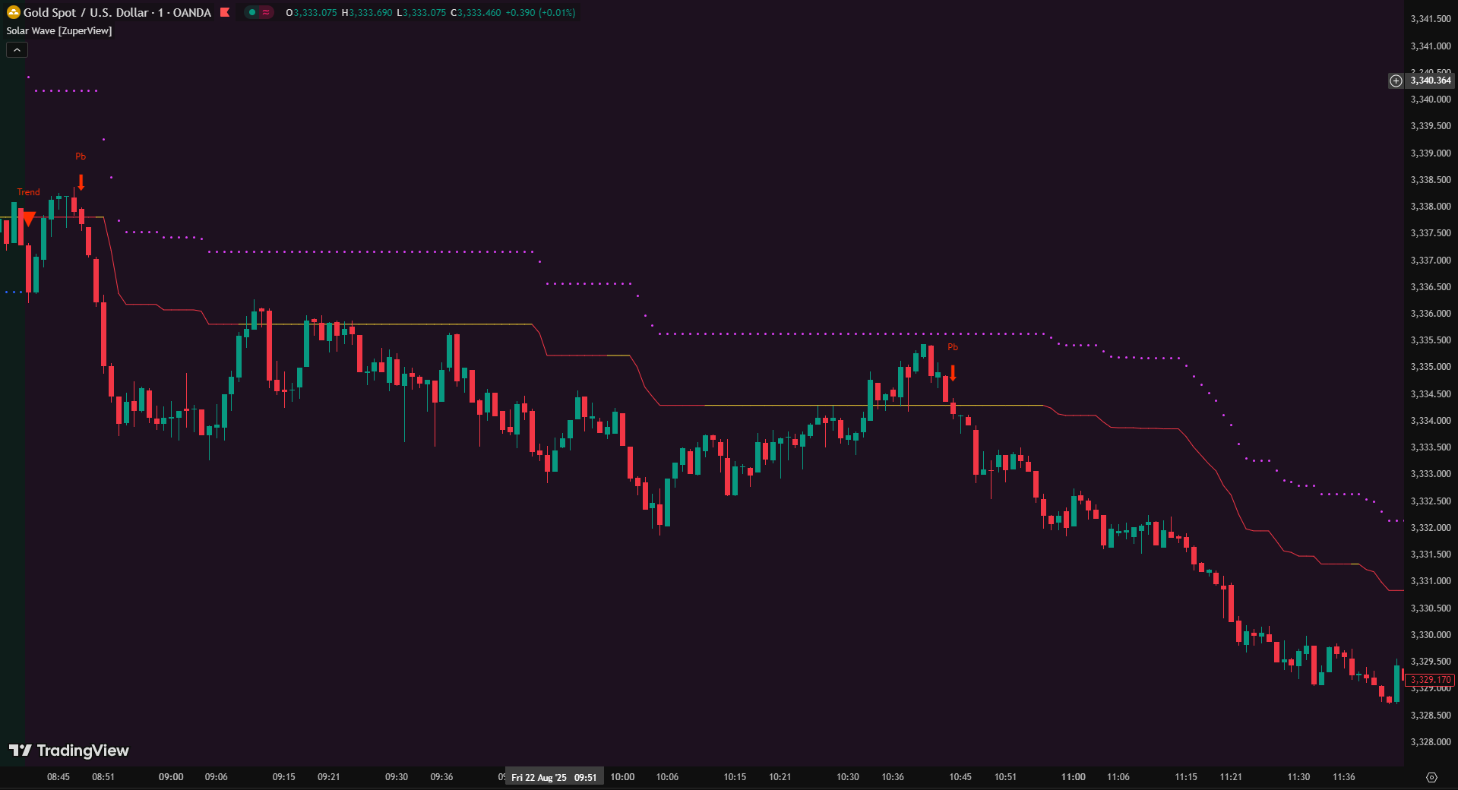Open chart settings hexagon gear icon

coord(1431,777)
